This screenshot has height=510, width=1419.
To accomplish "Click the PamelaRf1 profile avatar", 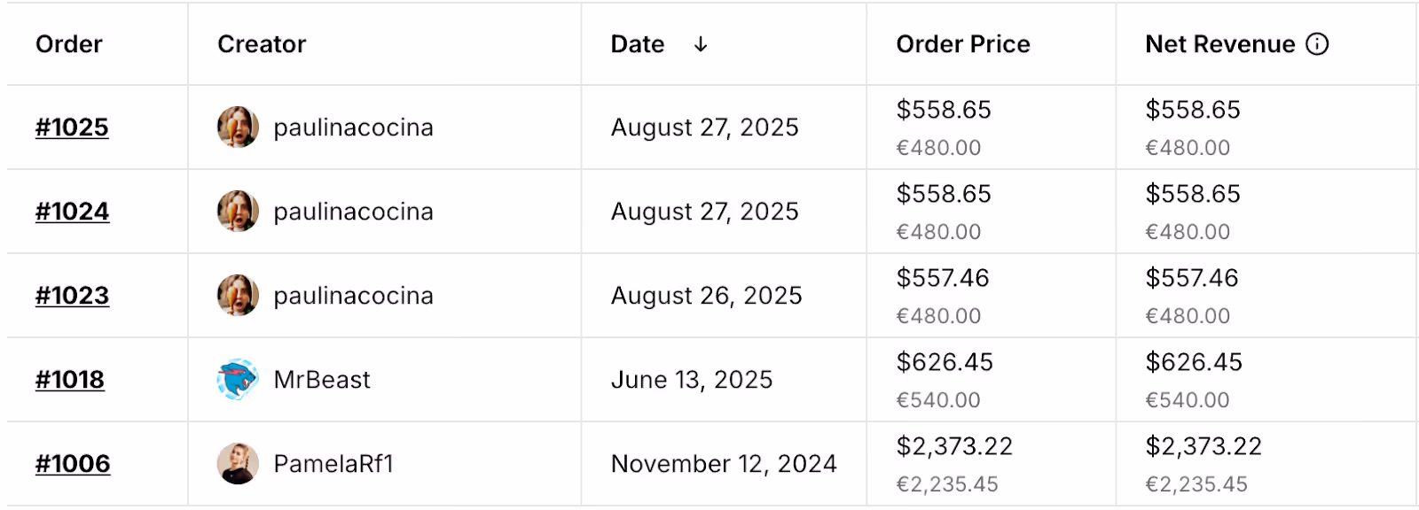I will (238, 464).
